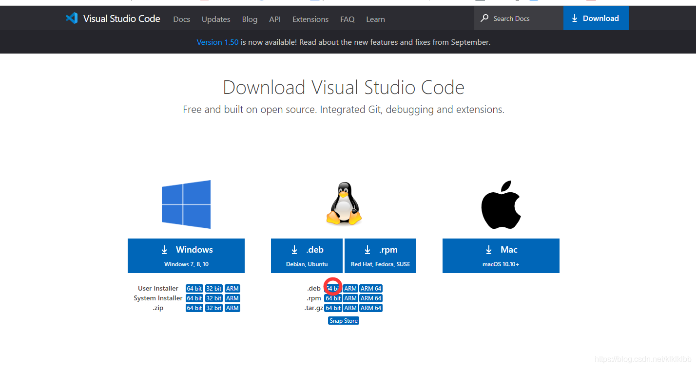The image size is (696, 368).
Task: Click the System Installer label
Action: coord(158,298)
